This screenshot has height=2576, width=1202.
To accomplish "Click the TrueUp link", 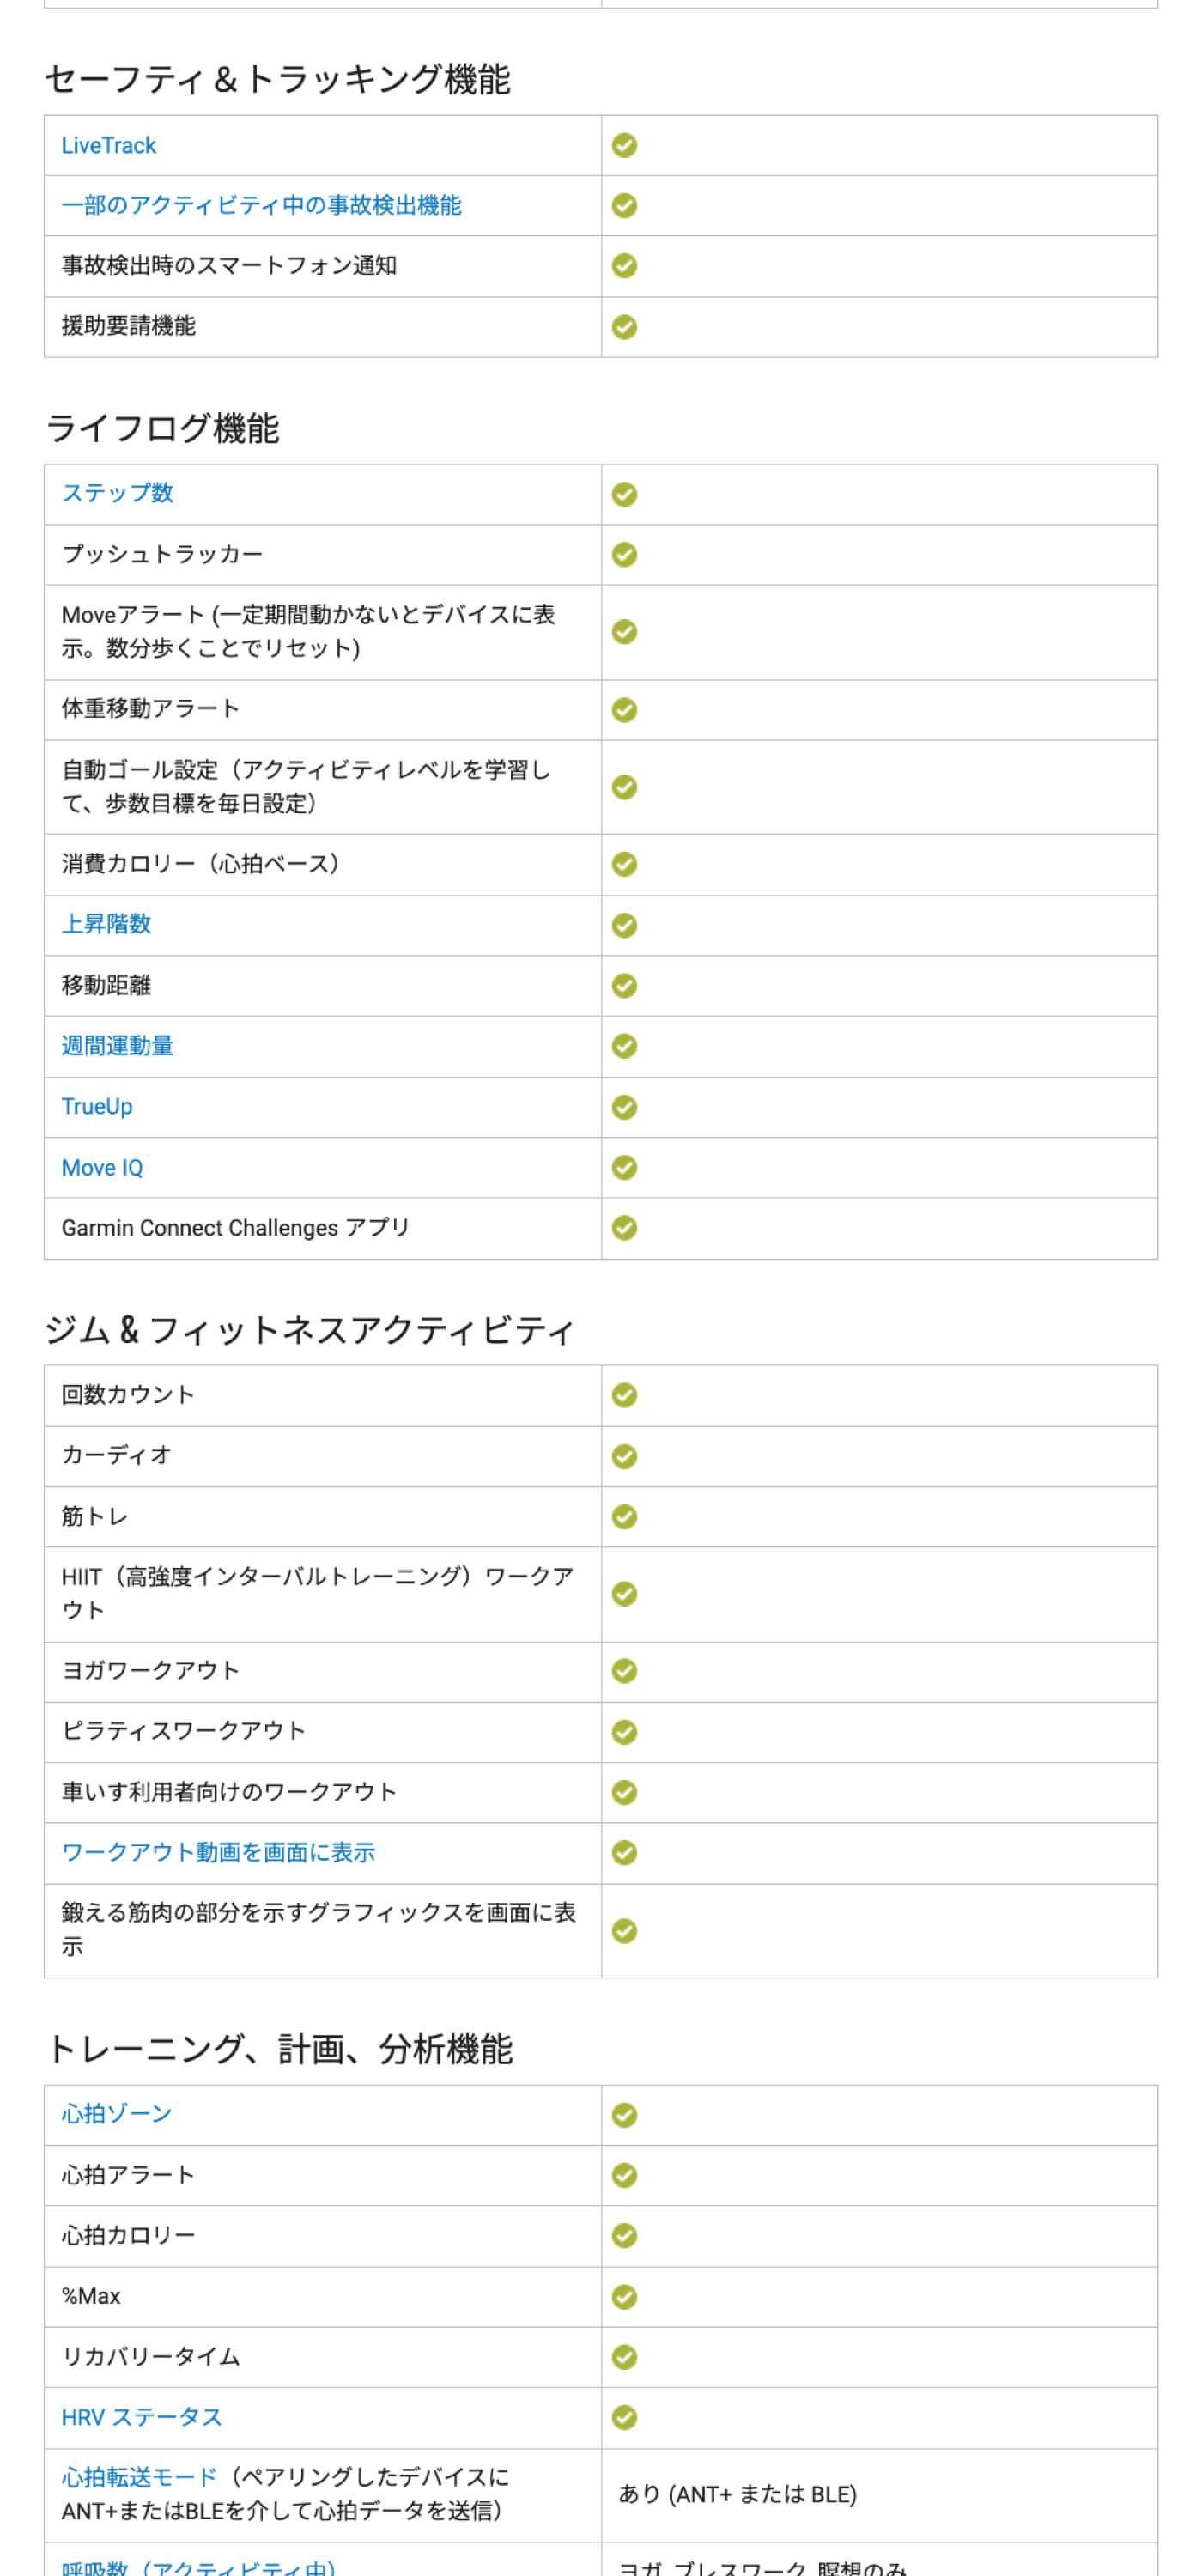I will 97,1107.
